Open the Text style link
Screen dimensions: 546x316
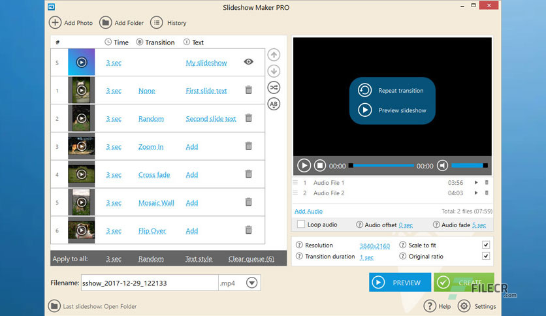tap(199, 259)
